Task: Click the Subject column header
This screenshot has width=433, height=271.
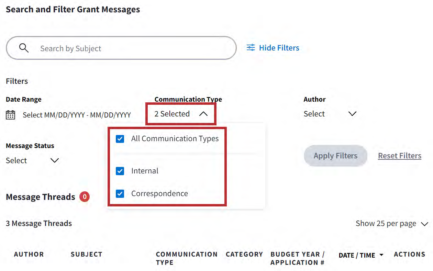Action: pyautogui.click(x=87, y=255)
